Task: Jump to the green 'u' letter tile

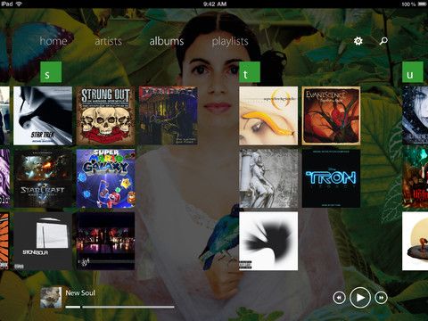Action: [413, 72]
